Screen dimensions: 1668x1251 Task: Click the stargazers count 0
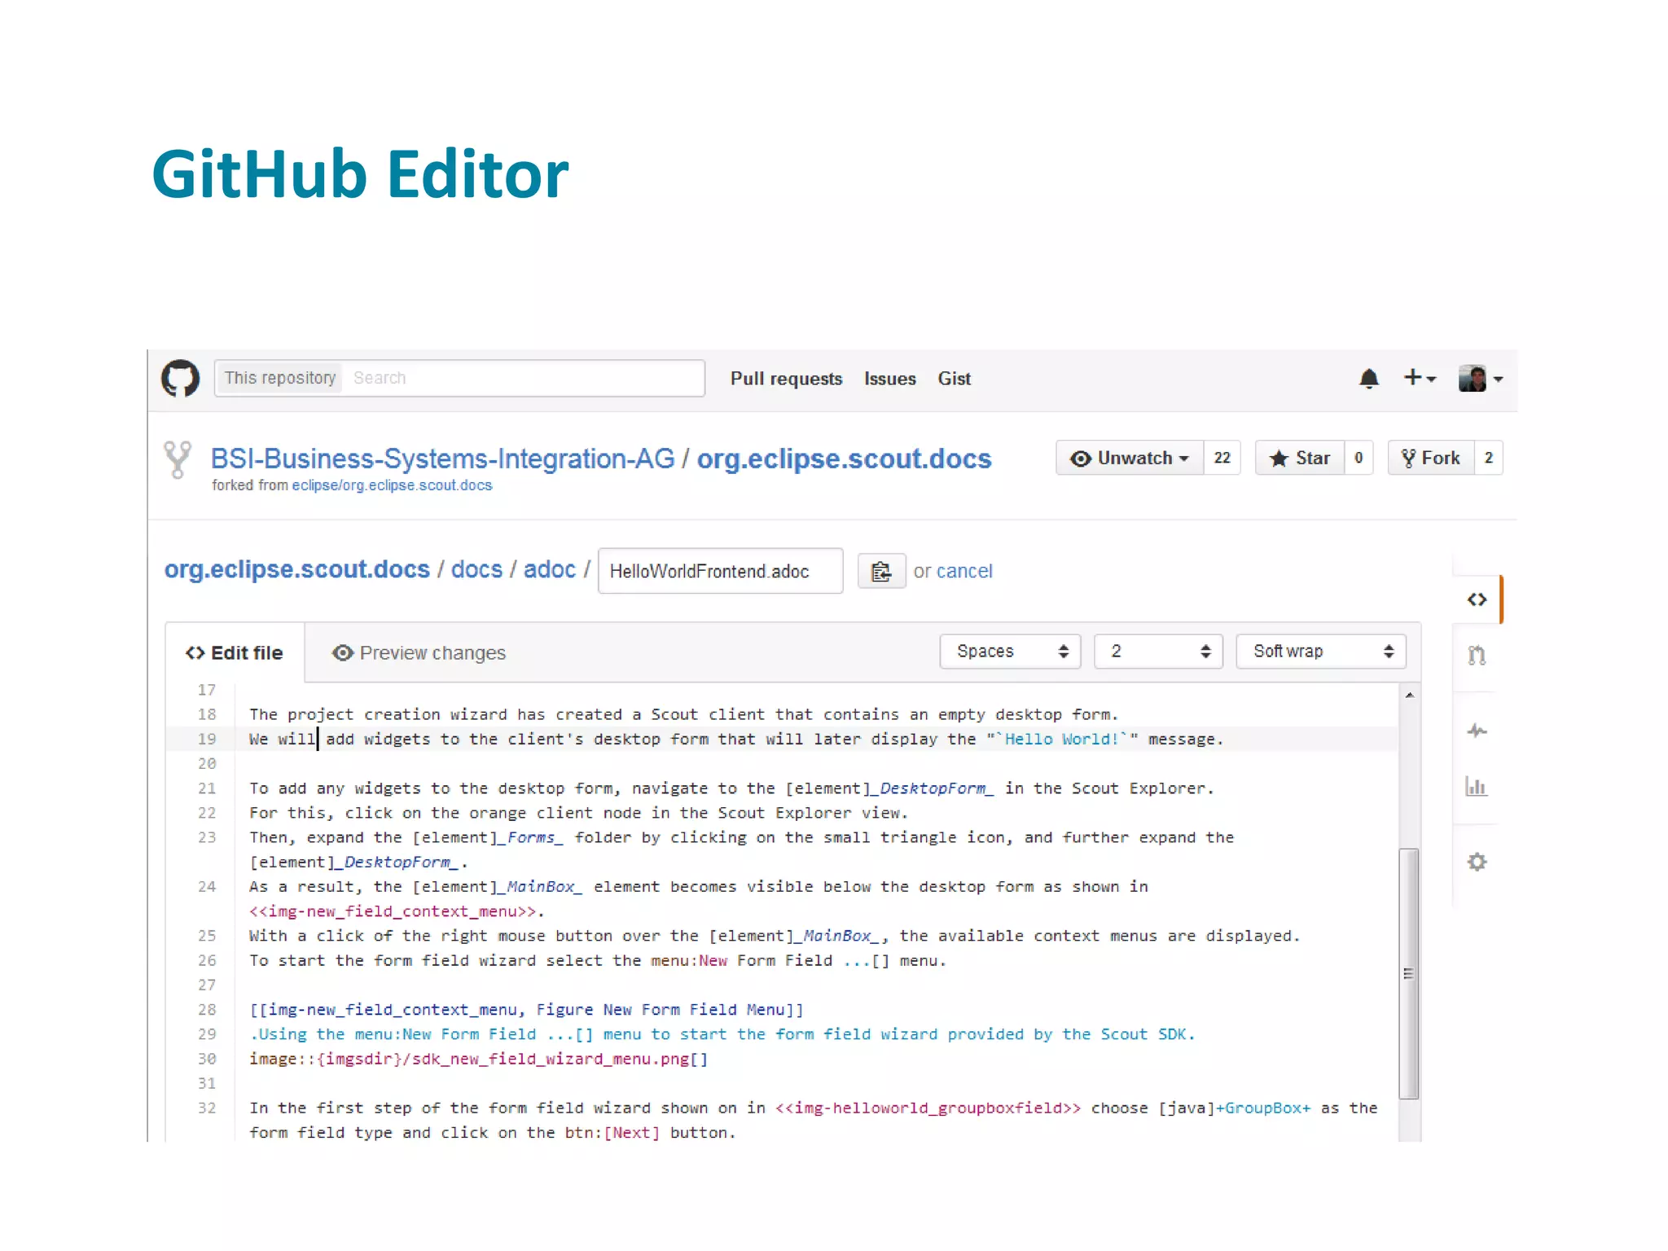(1359, 458)
